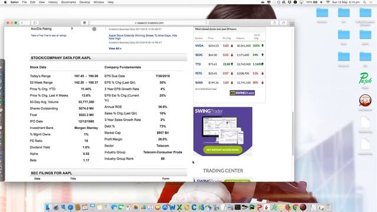Open the Chrome icon in Dock
Viewport: 377px width, 212px height.
(295, 207)
